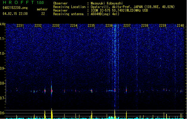Click the broadband noise burst after 2236
Screen dimensions: 187x119
[x=115, y=66]
